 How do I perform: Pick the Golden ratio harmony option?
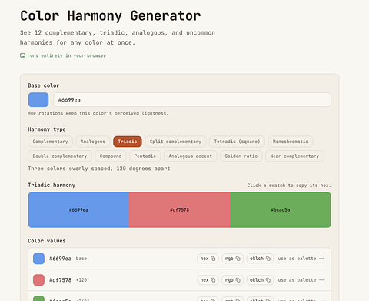point(241,156)
